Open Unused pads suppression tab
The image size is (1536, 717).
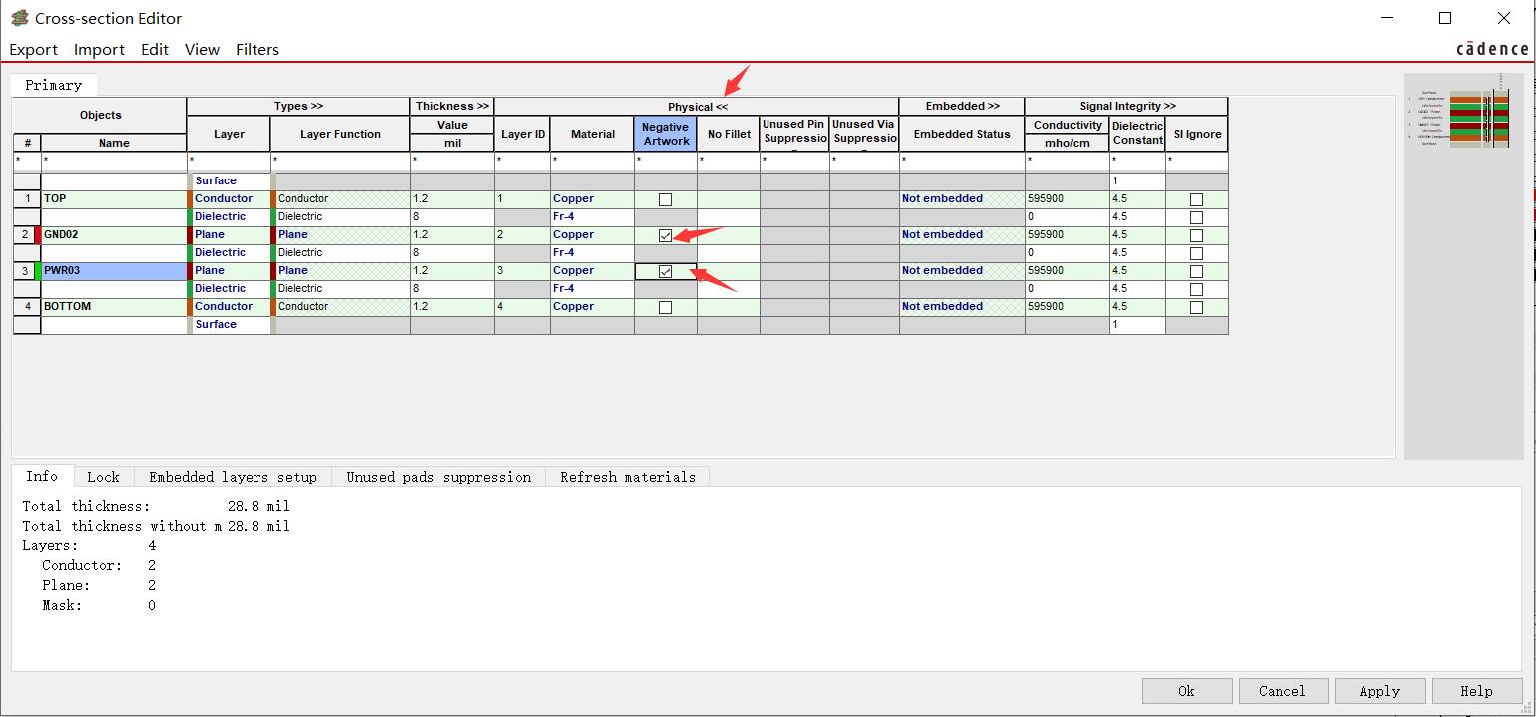[x=438, y=477]
